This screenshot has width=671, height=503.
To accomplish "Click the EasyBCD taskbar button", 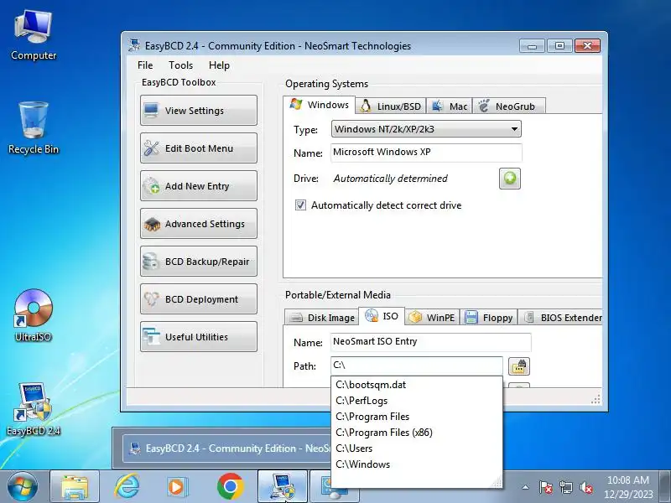I will (x=282, y=487).
